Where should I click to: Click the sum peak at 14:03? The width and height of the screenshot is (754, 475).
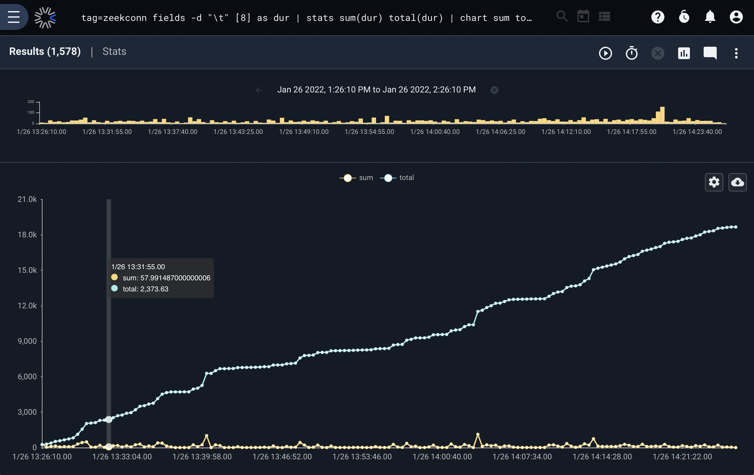coord(478,434)
